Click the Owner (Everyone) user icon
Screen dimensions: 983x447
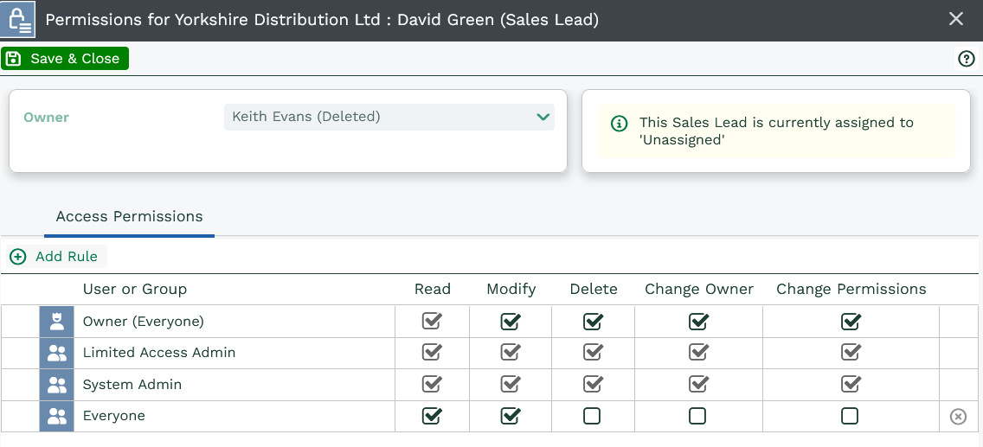click(57, 322)
